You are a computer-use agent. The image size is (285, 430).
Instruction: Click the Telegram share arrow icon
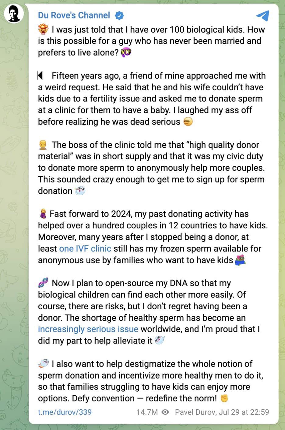pos(262,16)
